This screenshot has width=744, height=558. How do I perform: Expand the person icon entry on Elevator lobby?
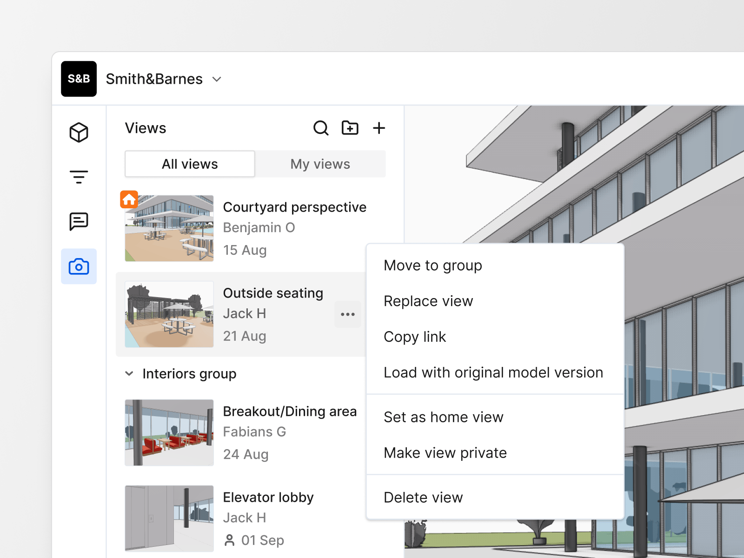pyautogui.click(x=229, y=540)
